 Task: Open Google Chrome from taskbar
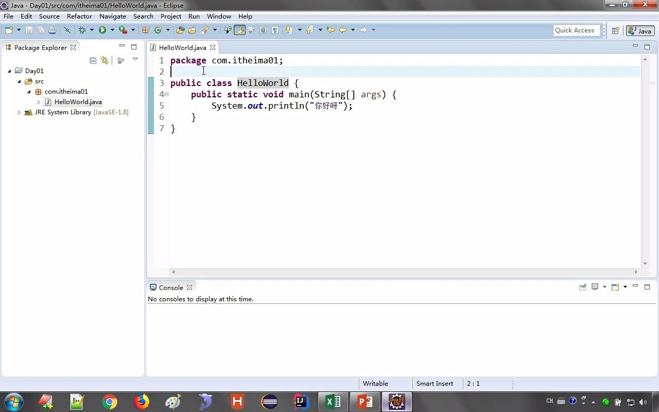pyautogui.click(x=109, y=402)
